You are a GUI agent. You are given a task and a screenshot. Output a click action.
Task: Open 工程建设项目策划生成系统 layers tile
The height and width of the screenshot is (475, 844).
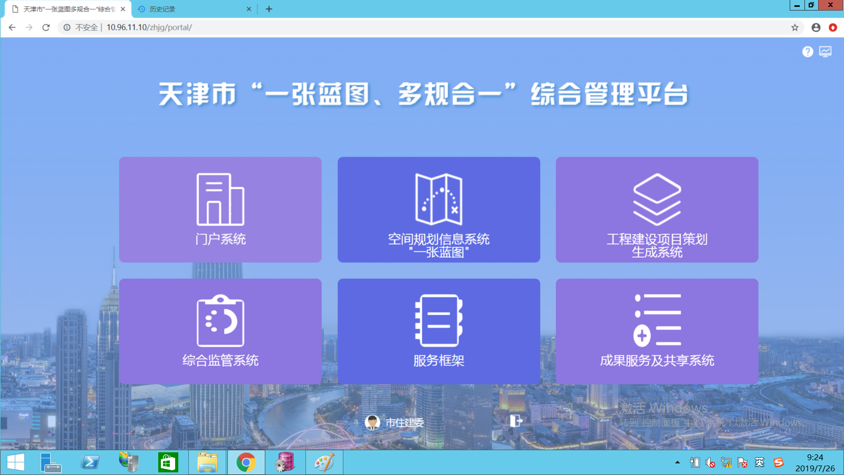pos(657,210)
